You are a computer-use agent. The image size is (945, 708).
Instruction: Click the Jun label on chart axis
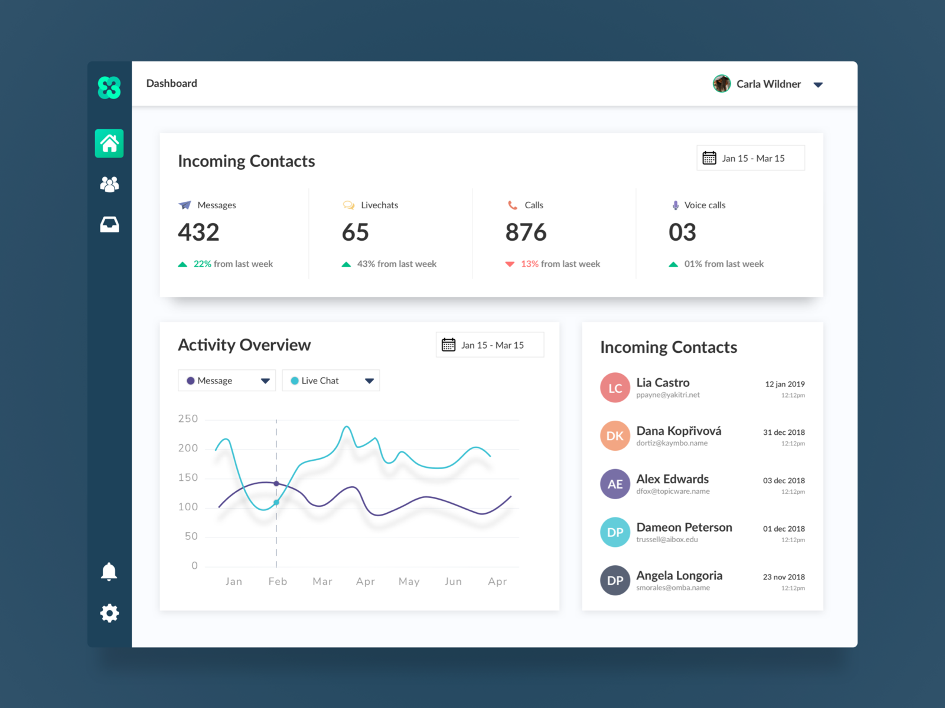(x=454, y=582)
